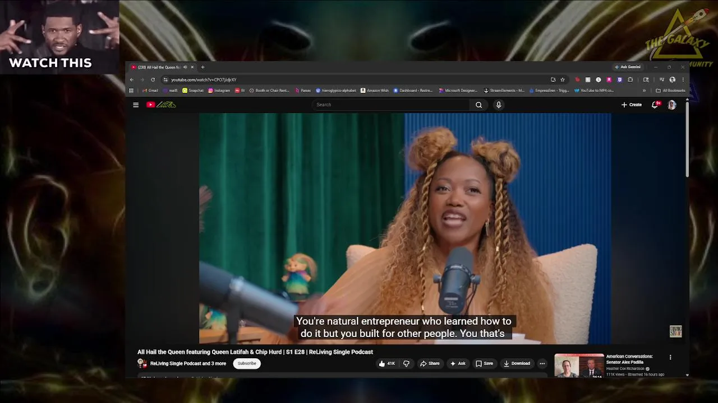The width and height of the screenshot is (718, 403).
Task: Open the YouTube guide hamburger menu
Action: click(136, 105)
